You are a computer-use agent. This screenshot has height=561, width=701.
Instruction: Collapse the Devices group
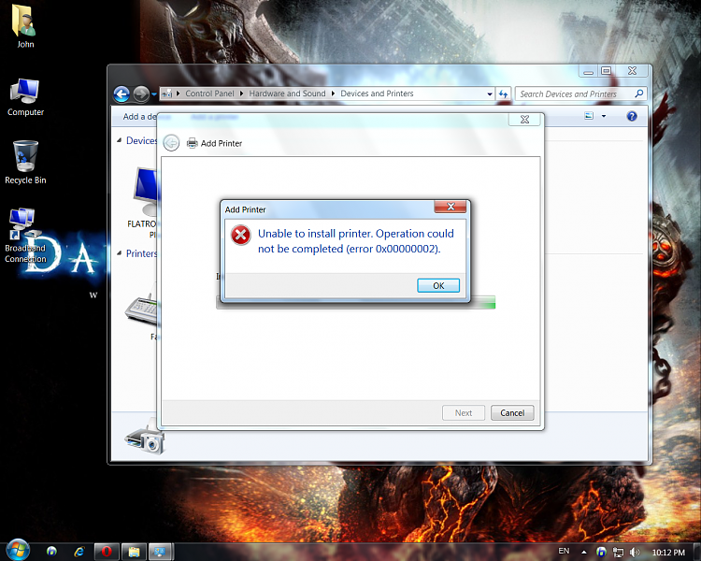click(120, 140)
